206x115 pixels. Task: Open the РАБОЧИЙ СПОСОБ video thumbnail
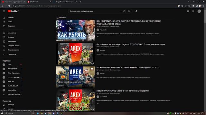pyautogui.click(x=75, y=100)
